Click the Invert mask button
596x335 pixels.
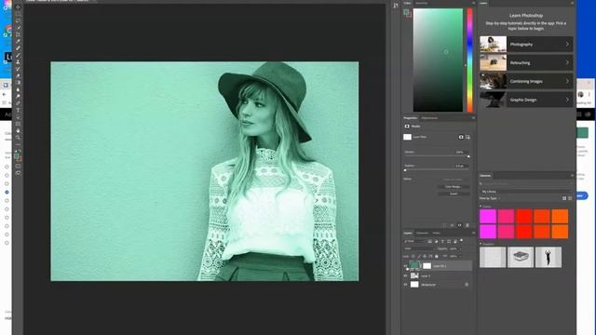[x=454, y=194]
